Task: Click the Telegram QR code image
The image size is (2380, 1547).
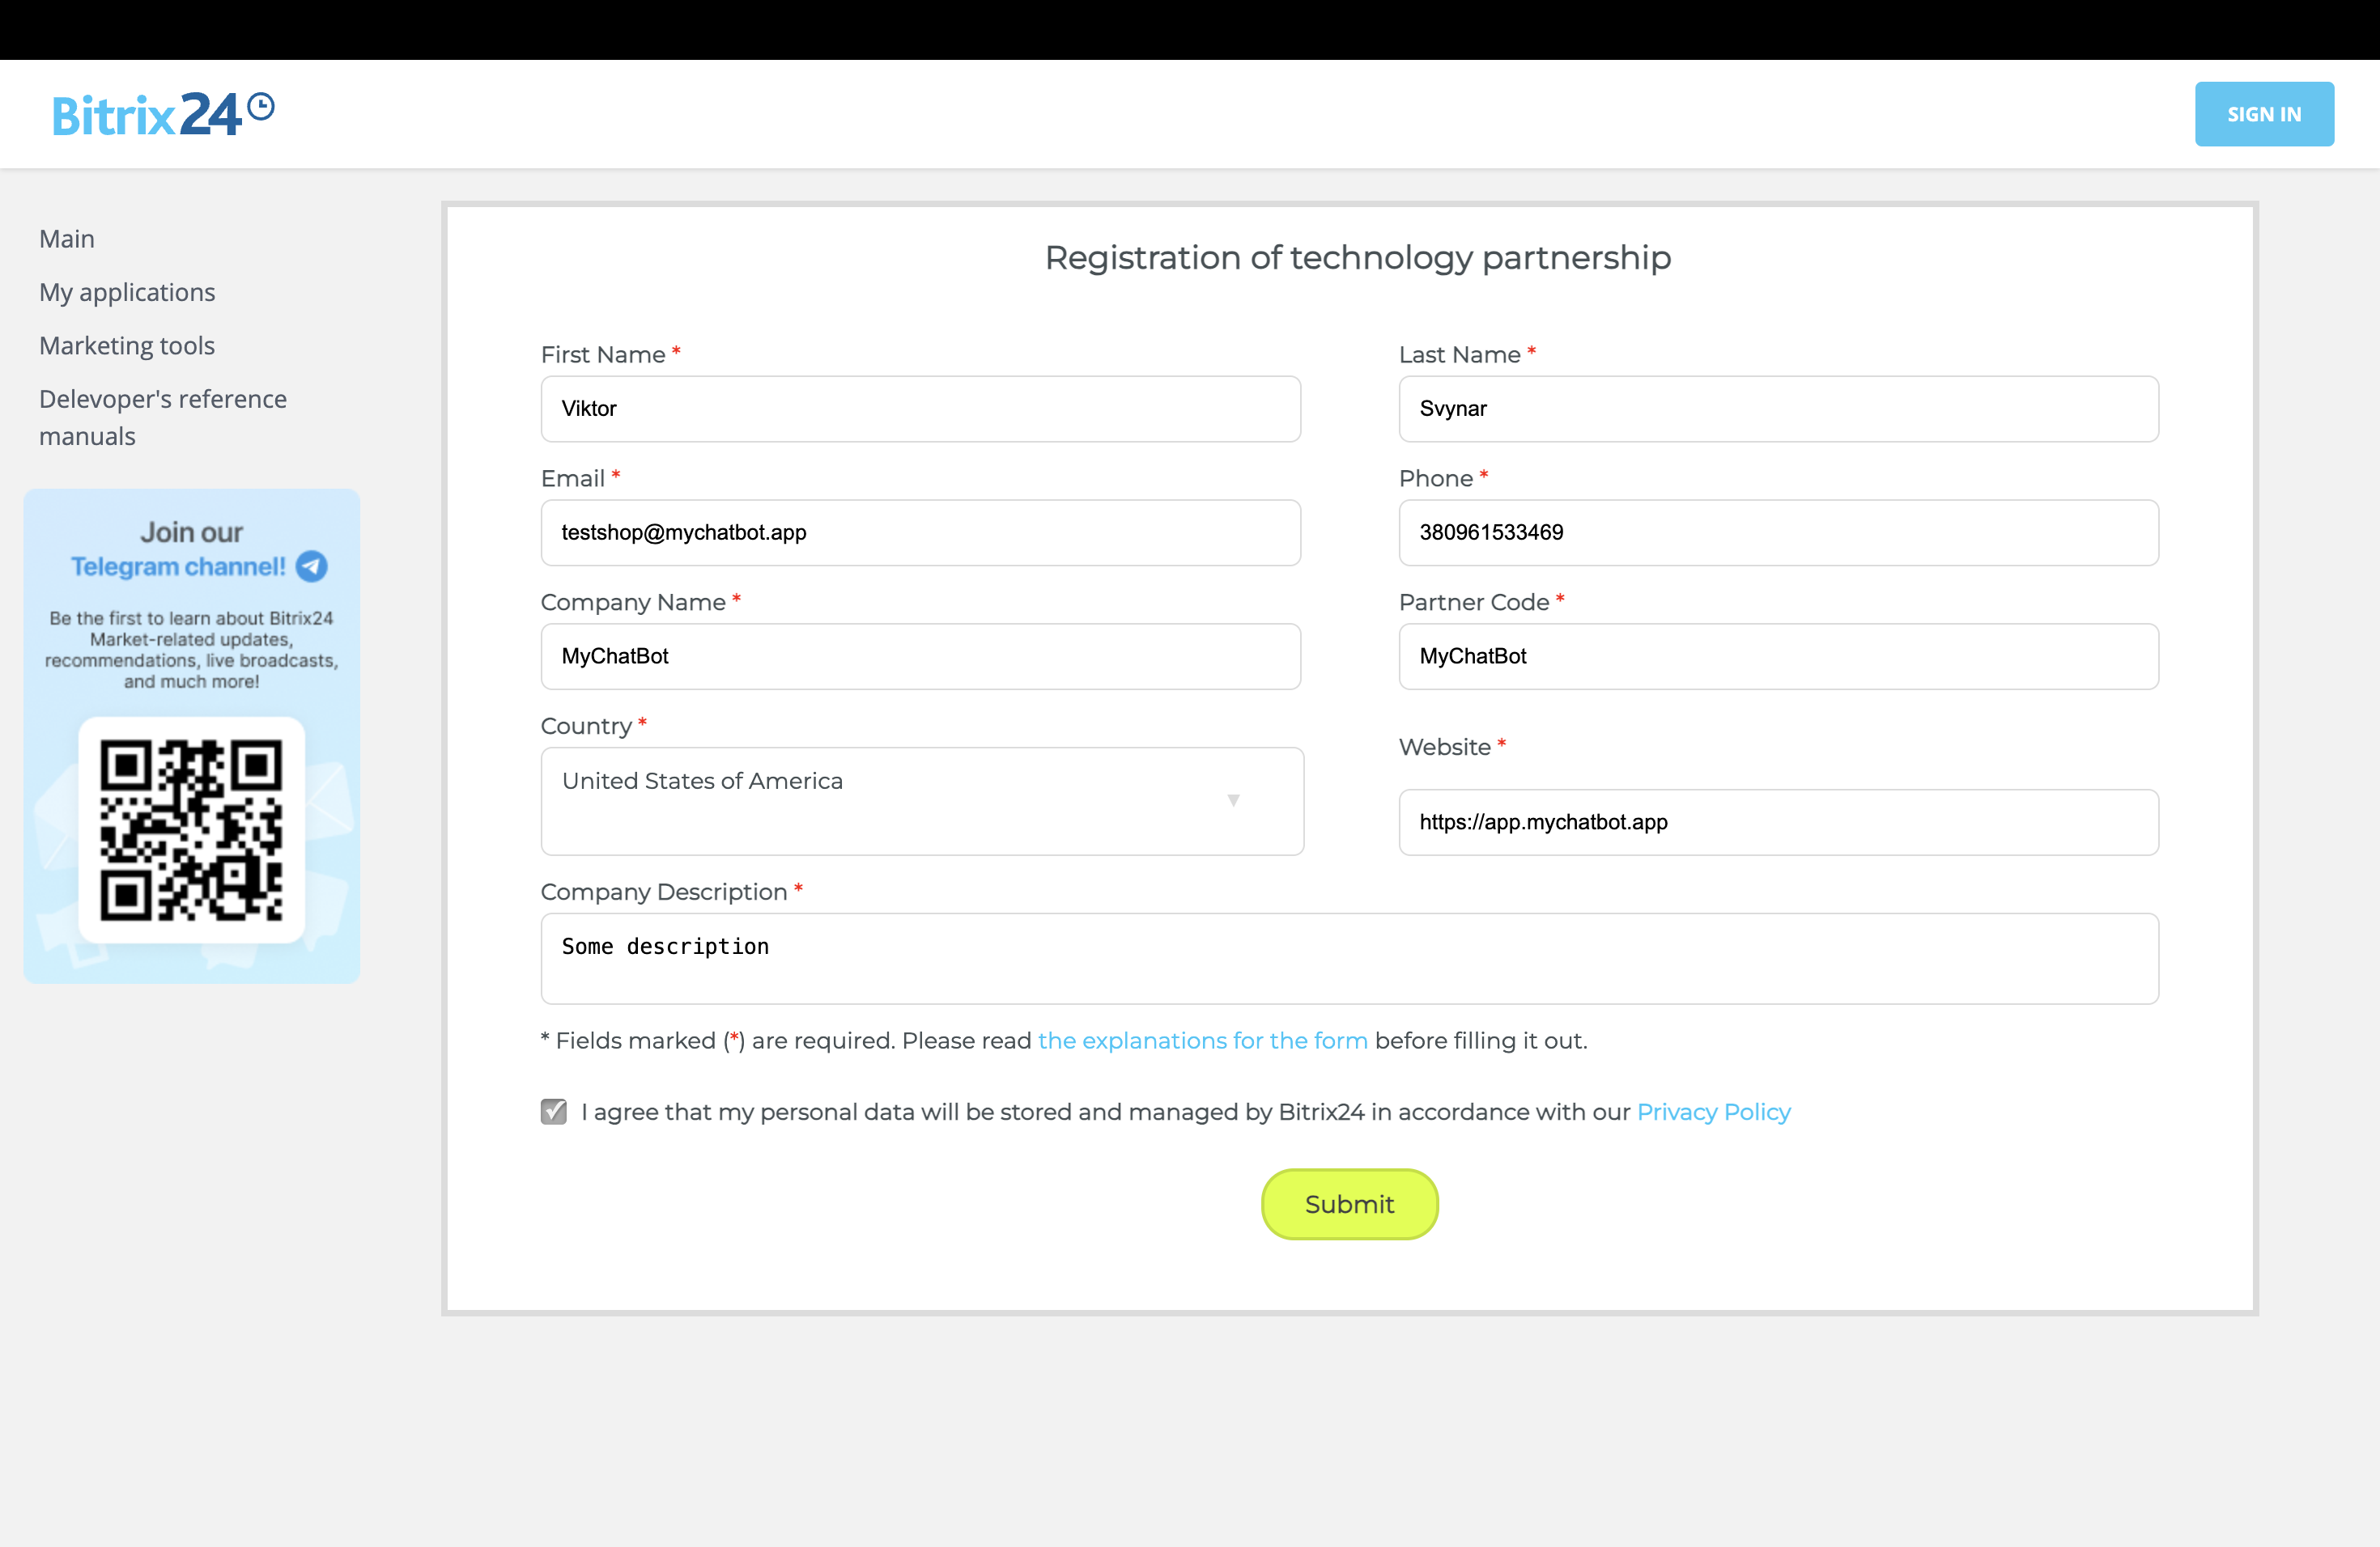Action: [x=191, y=829]
